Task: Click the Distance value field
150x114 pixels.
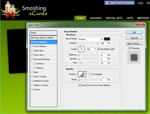Action: click(103, 55)
